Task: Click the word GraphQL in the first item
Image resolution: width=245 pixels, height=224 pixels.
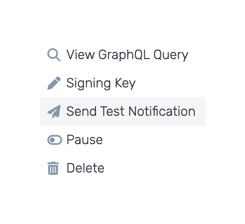Action: (x=124, y=55)
